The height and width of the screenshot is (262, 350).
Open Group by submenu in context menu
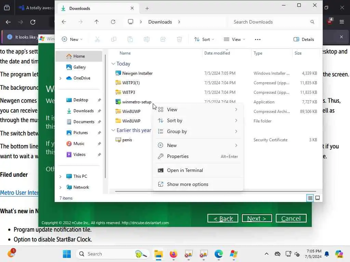click(198, 131)
